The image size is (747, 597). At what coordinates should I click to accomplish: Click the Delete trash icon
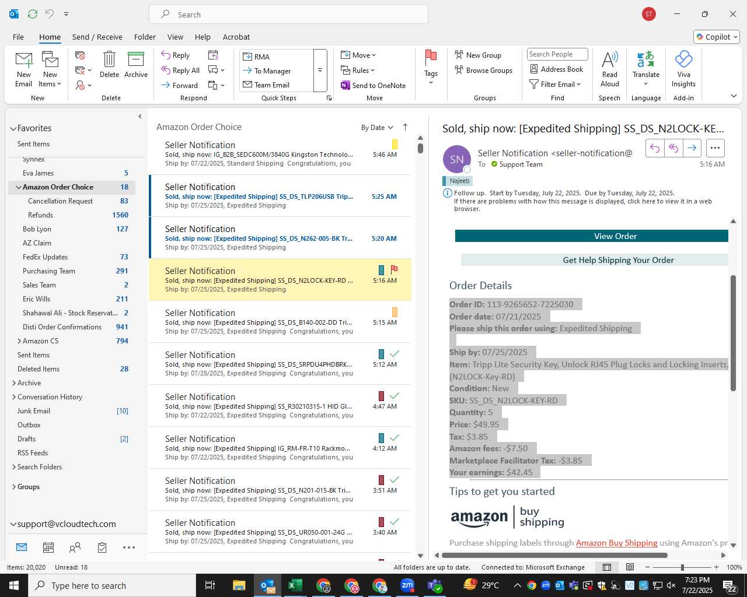click(x=109, y=59)
